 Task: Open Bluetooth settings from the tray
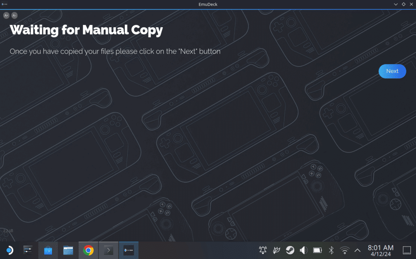click(x=331, y=250)
